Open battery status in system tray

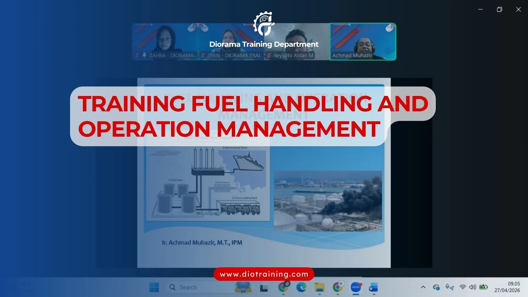click(483, 287)
